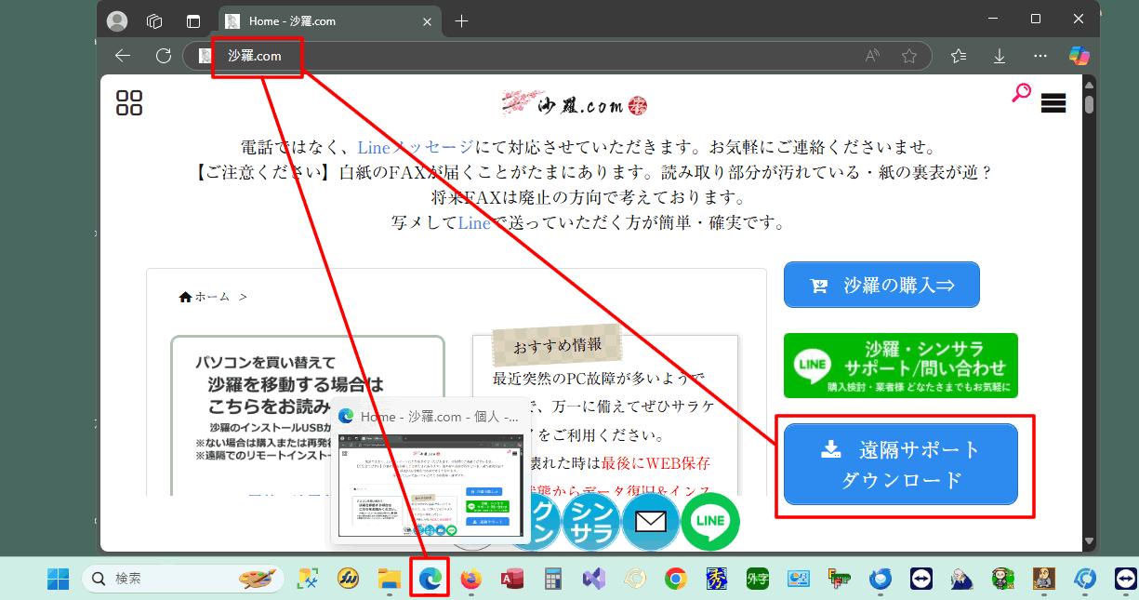The width and height of the screenshot is (1139, 600).
Task: Click the Microsoft Edge taskbar icon
Action: (430, 579)
